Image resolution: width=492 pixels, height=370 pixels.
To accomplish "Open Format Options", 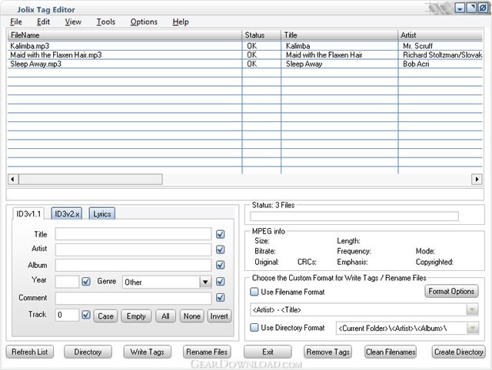I will (451, 292).
